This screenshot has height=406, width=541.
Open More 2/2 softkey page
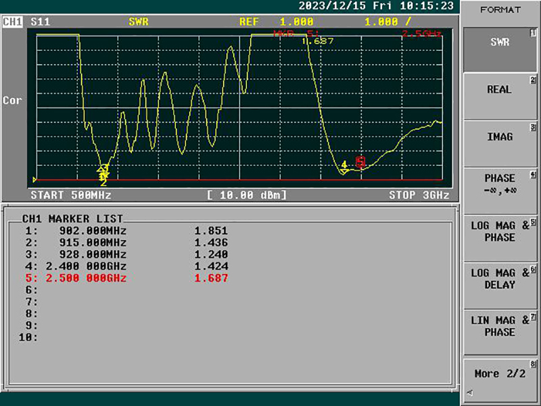(500, 380)
